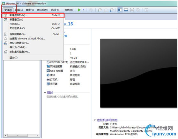The width and height of the screenshot is (178, 139).
Task: Click the 已关机 status text
Action: point(114,124)
